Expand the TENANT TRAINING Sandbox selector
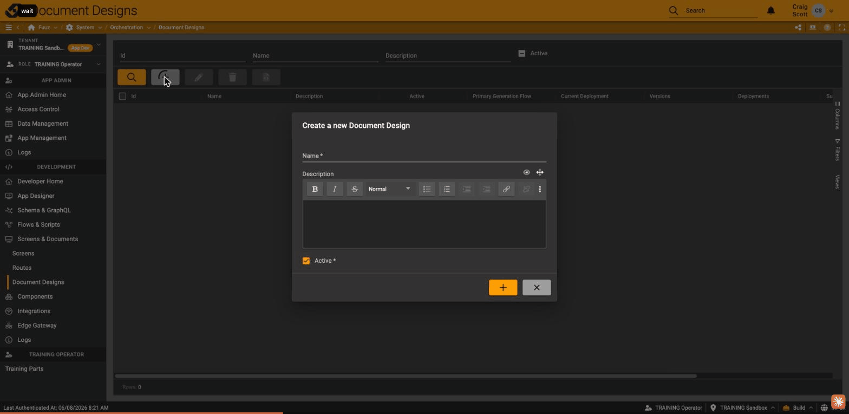849x414 pixels. 53,44
